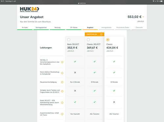This screenshot has height=122, width=164.
Task: Select the Classic SELECT tariff radio button
Action: [x=88, y=40]
